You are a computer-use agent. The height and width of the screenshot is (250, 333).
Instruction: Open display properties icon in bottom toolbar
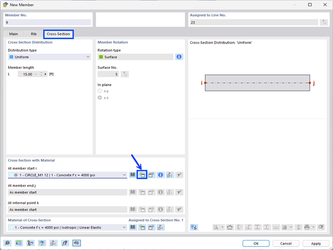pyautogui.click(x=30, y=243)
